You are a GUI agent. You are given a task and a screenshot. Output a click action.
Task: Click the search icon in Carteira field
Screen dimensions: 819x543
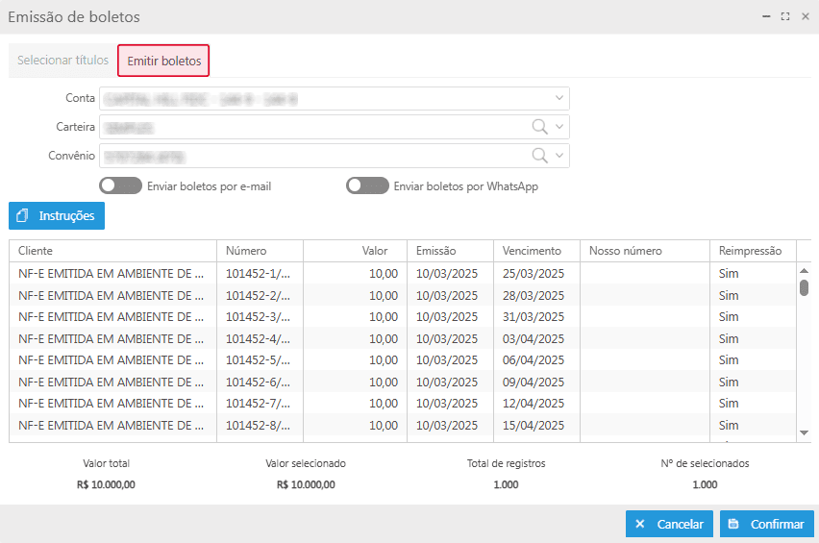[539, 127]
